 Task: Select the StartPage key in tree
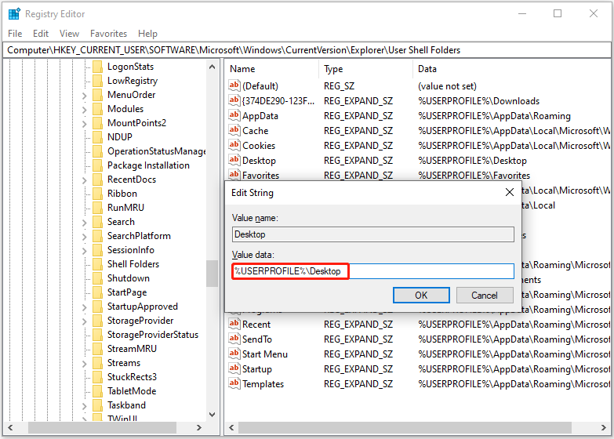(127, 292)
